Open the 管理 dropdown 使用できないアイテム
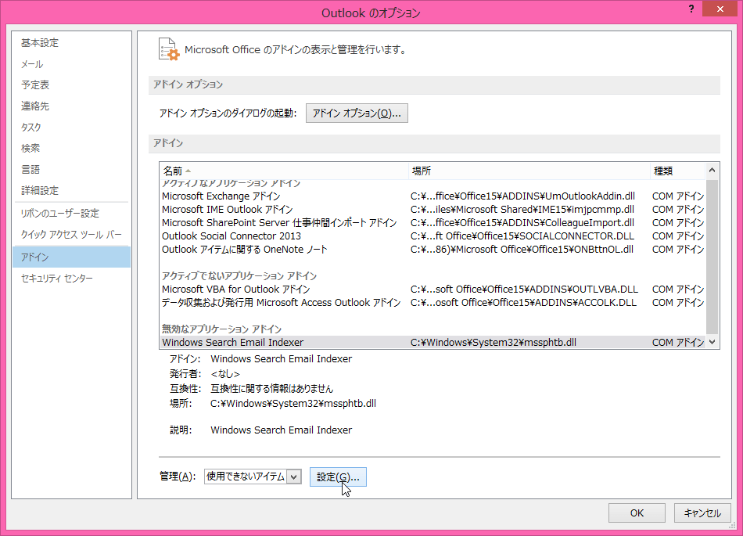Image resolution: width=743 pixels, height=536 pixels. (x=253, y=477)
